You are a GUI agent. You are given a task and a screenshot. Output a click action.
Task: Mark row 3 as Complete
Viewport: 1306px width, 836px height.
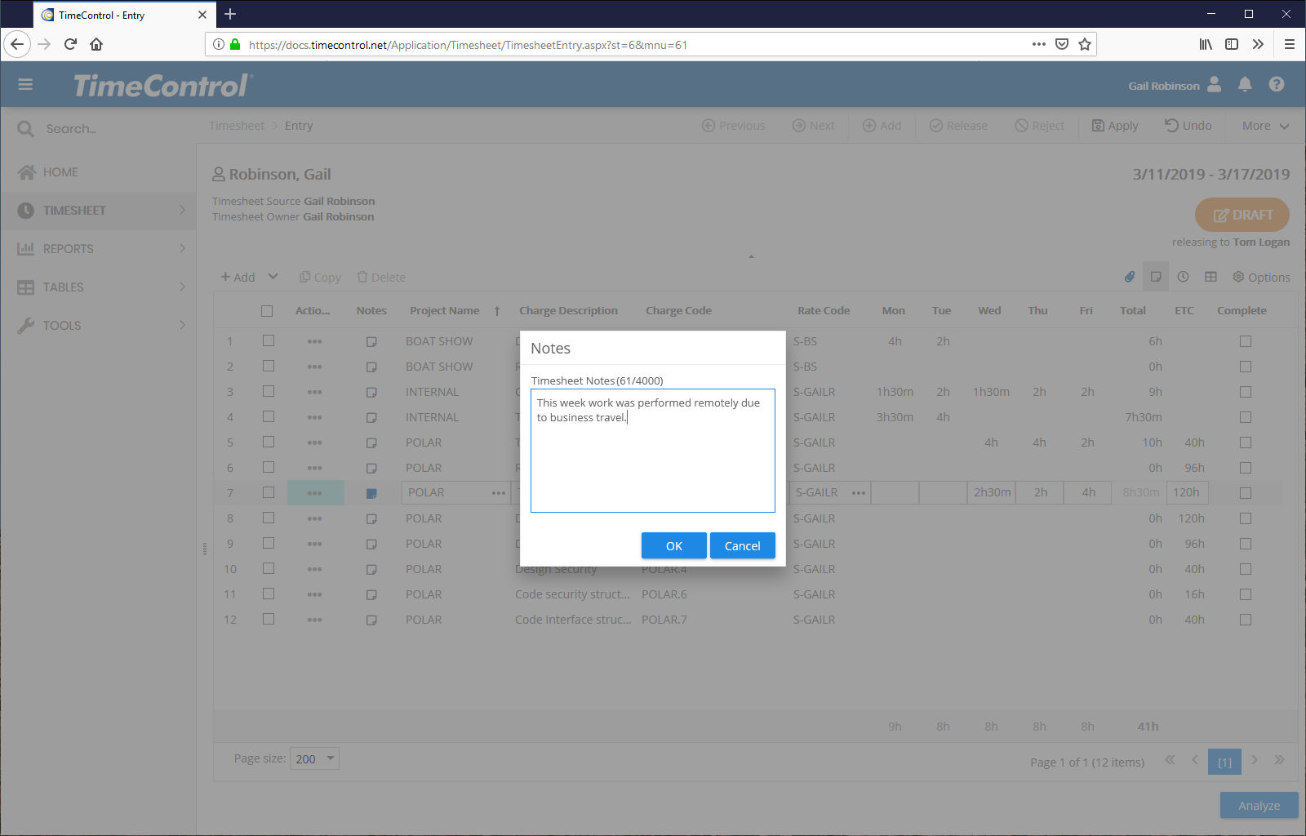1245,392
